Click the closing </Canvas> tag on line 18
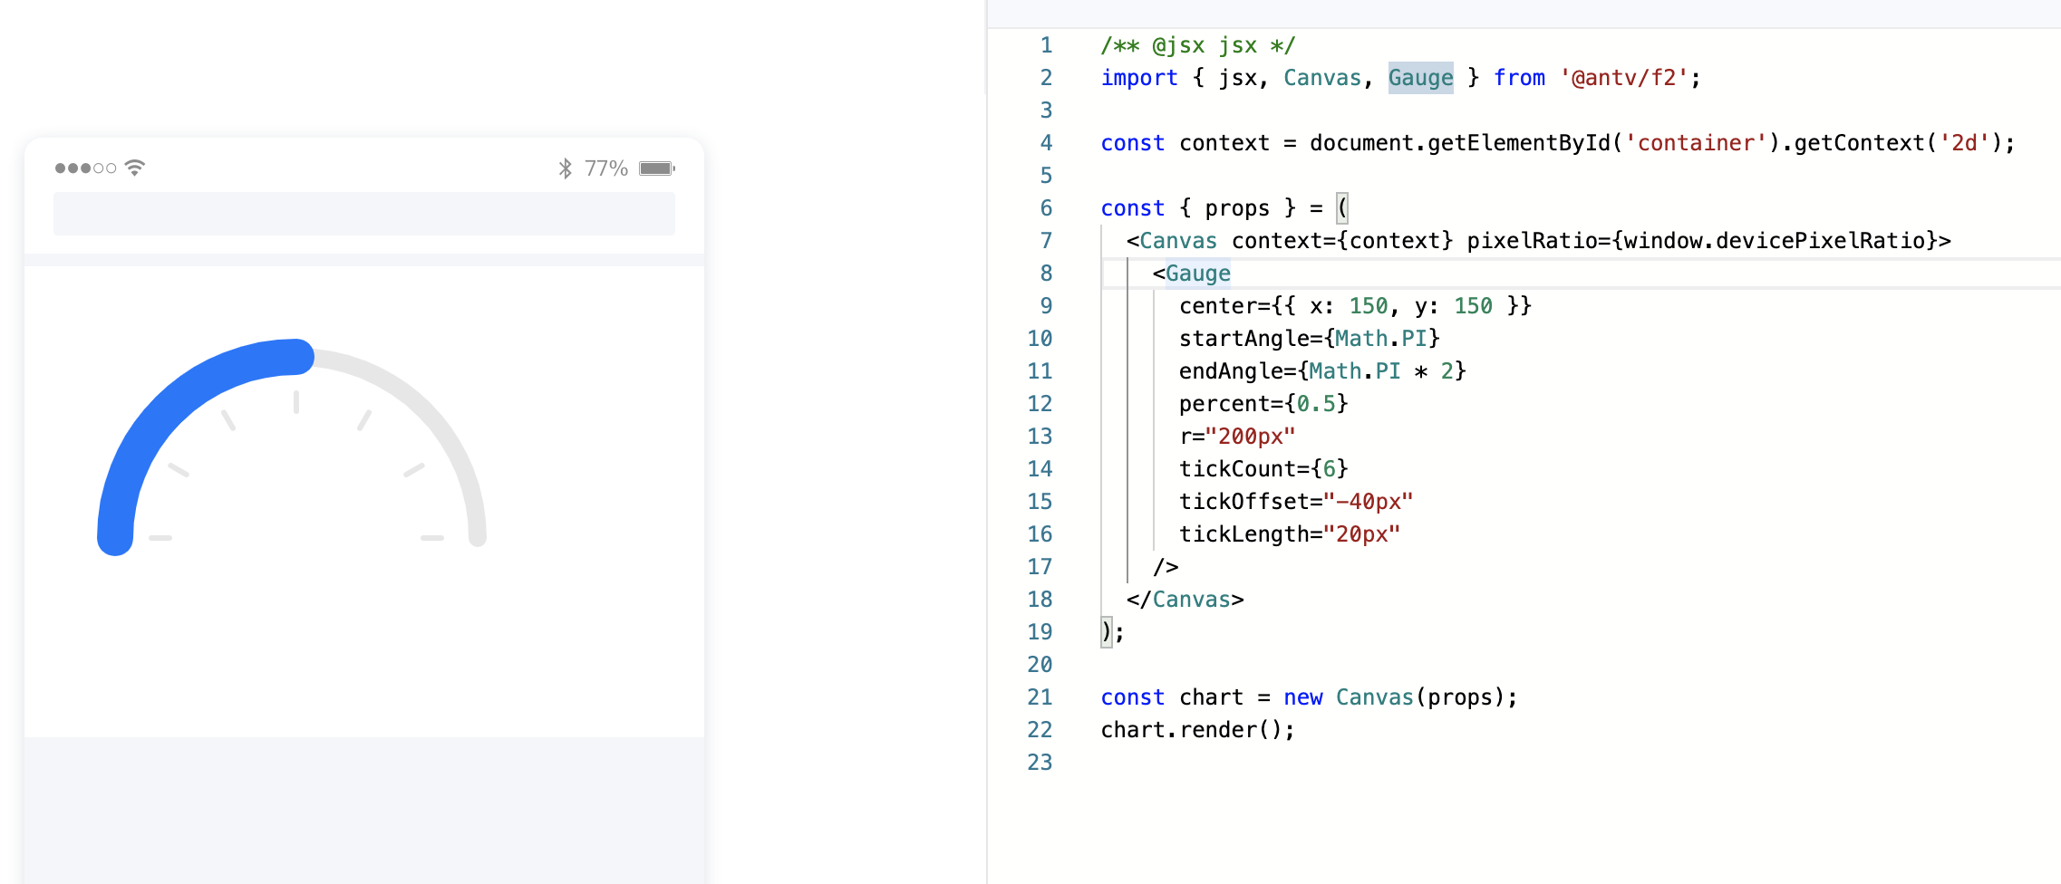 tap(1185, 600)
